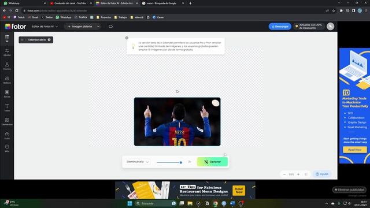Open Google Chrome from the taskbar
Image resolution: width=370 pixels, height=208 pixels.
216,203
